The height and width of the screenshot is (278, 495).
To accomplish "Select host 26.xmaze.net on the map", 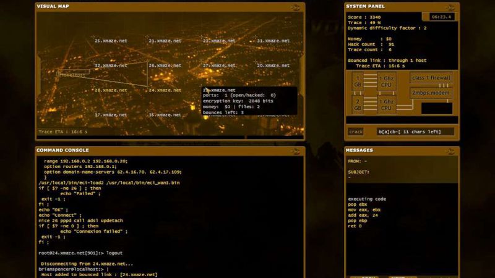I will point(165,65).
